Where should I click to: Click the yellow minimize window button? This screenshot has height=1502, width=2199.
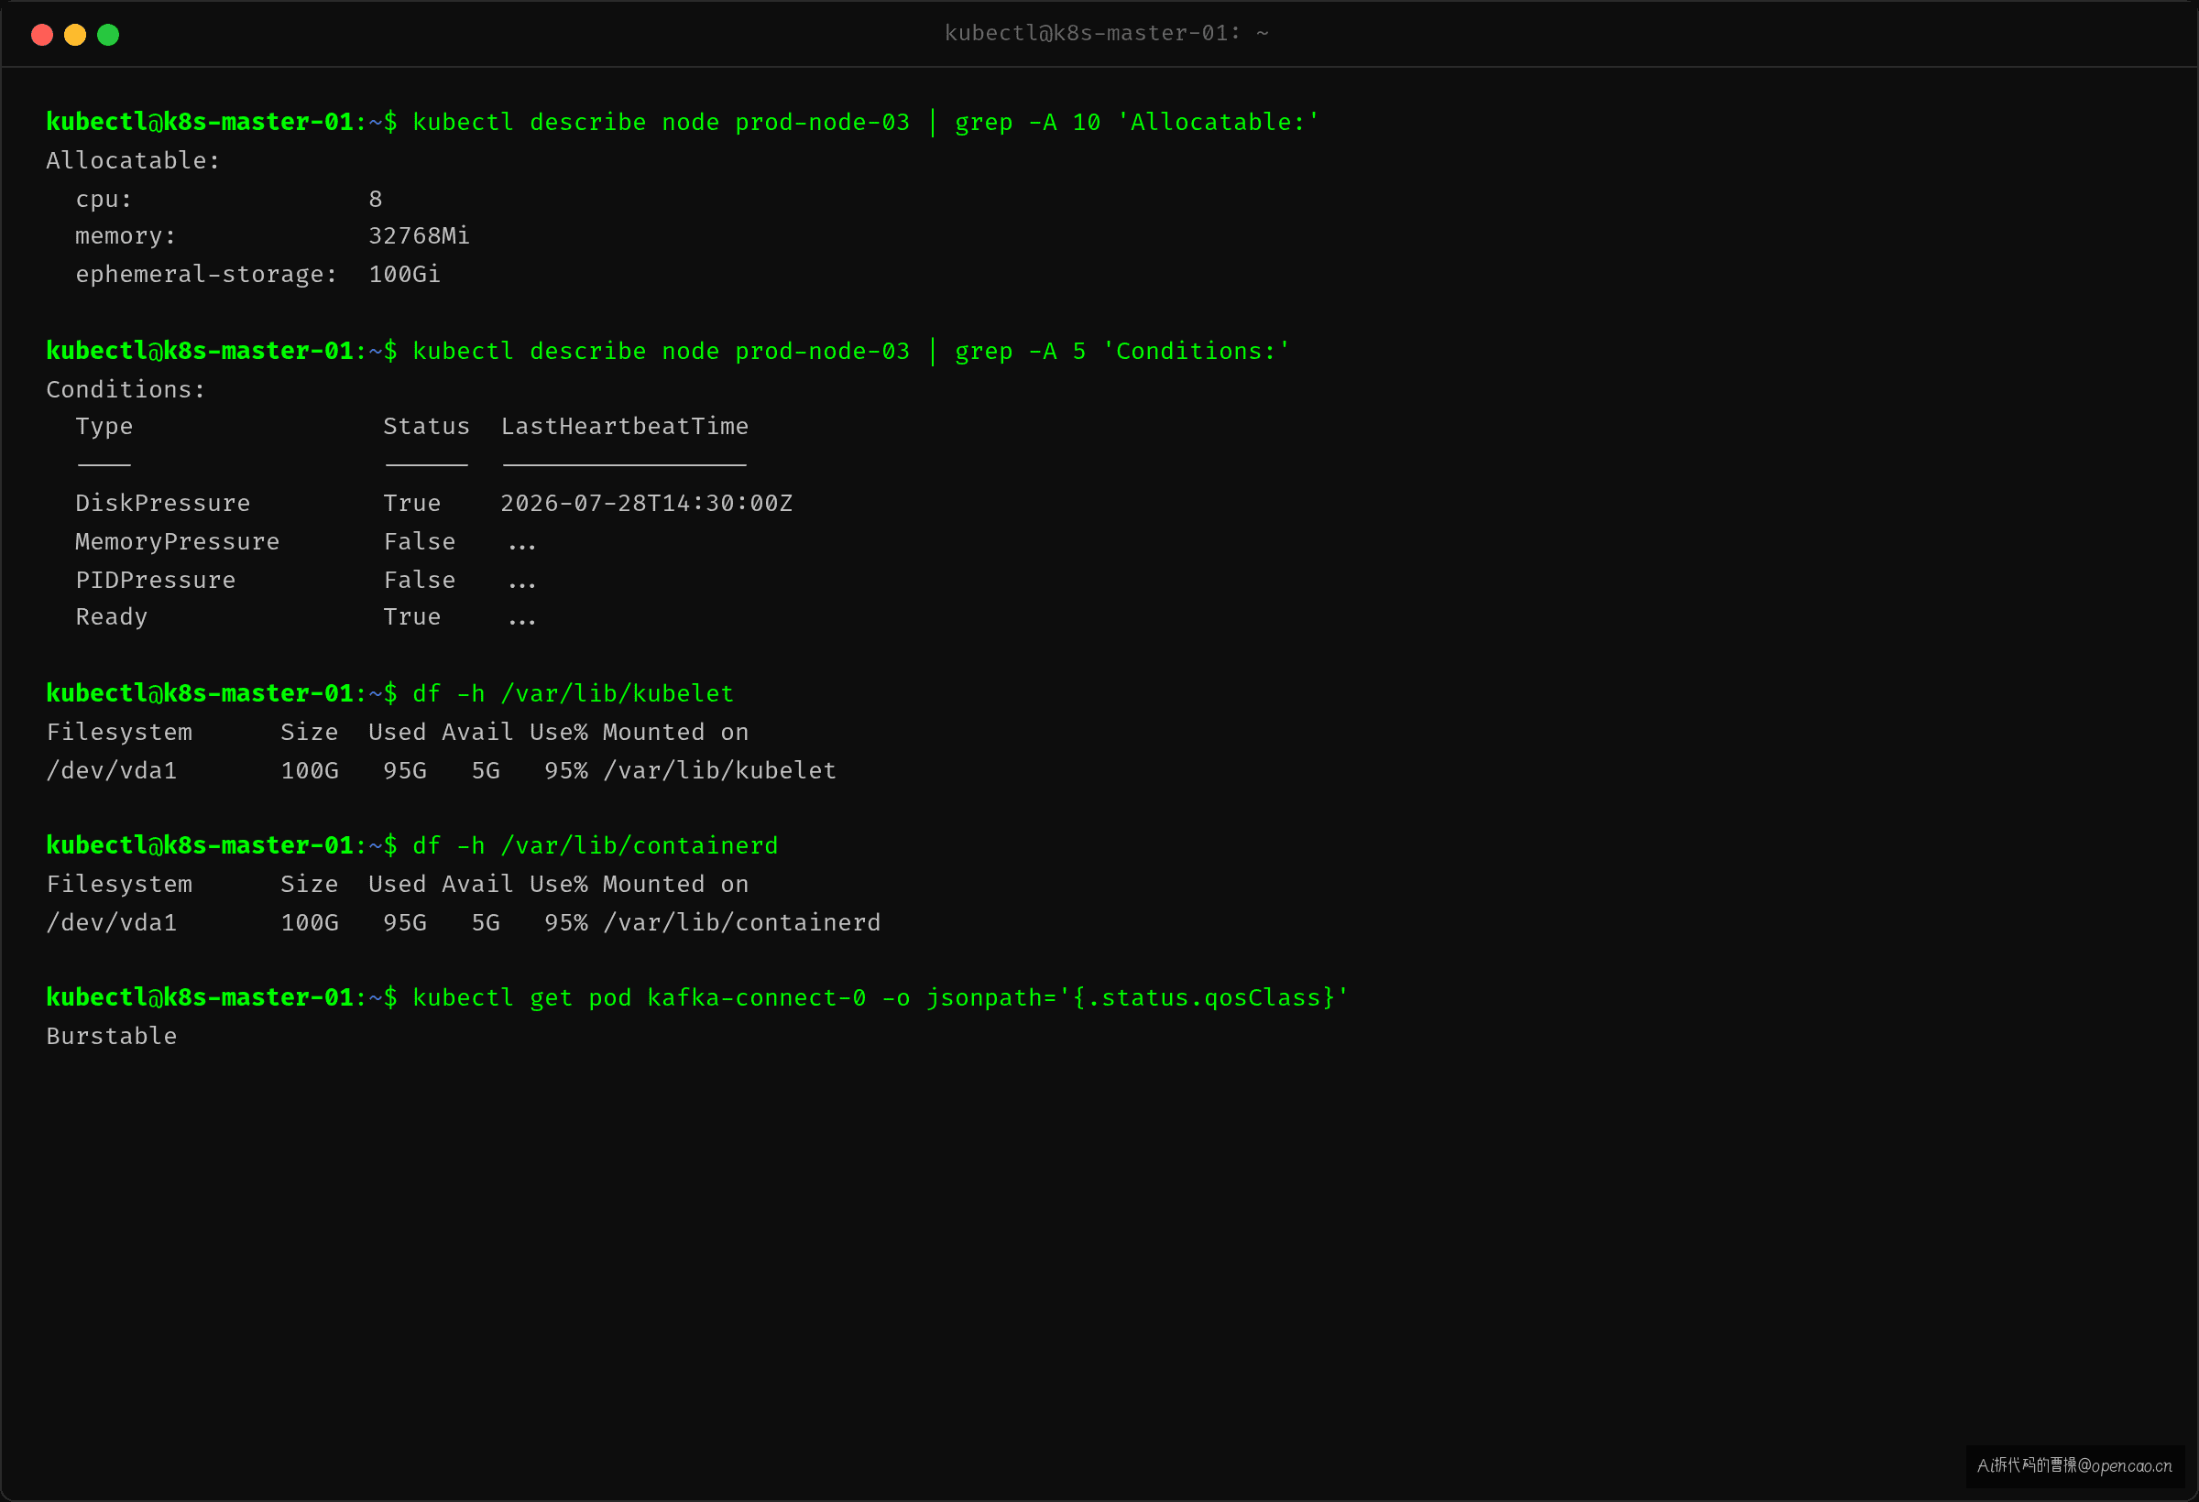pyautogui.click(x=75, y=35)
